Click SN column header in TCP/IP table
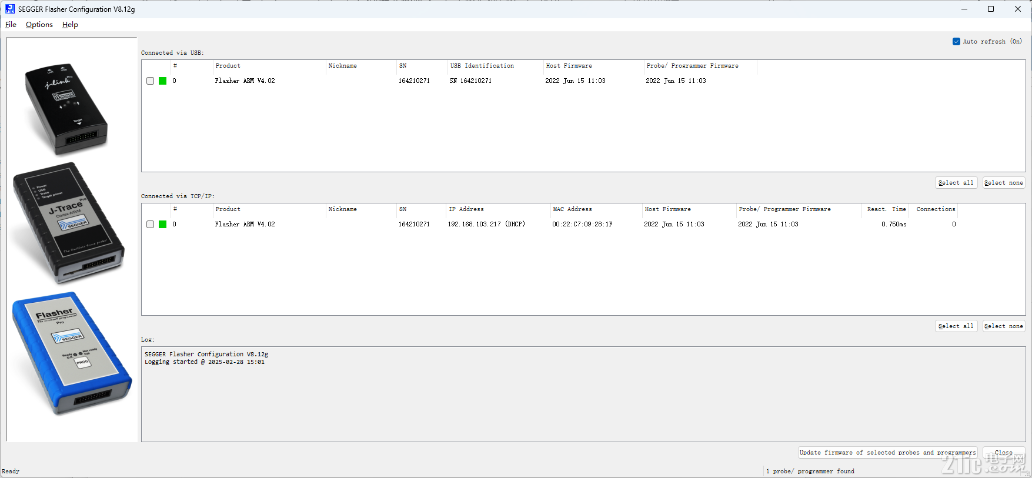 click(422, 209)
